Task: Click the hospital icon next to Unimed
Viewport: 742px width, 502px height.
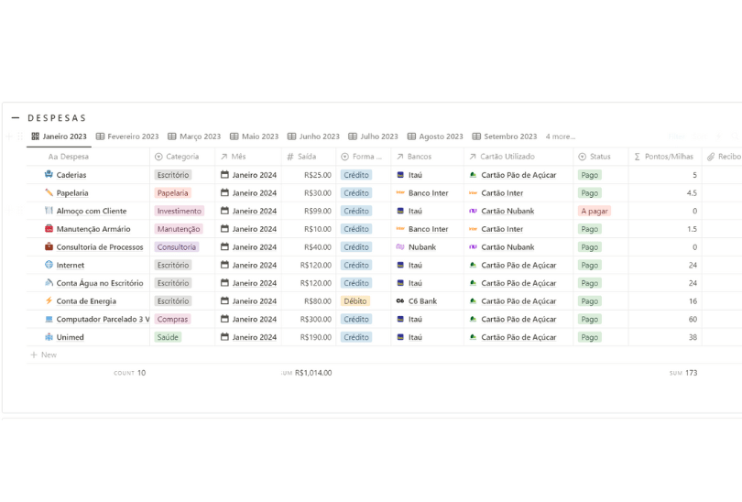Action: tap(49, 337)
